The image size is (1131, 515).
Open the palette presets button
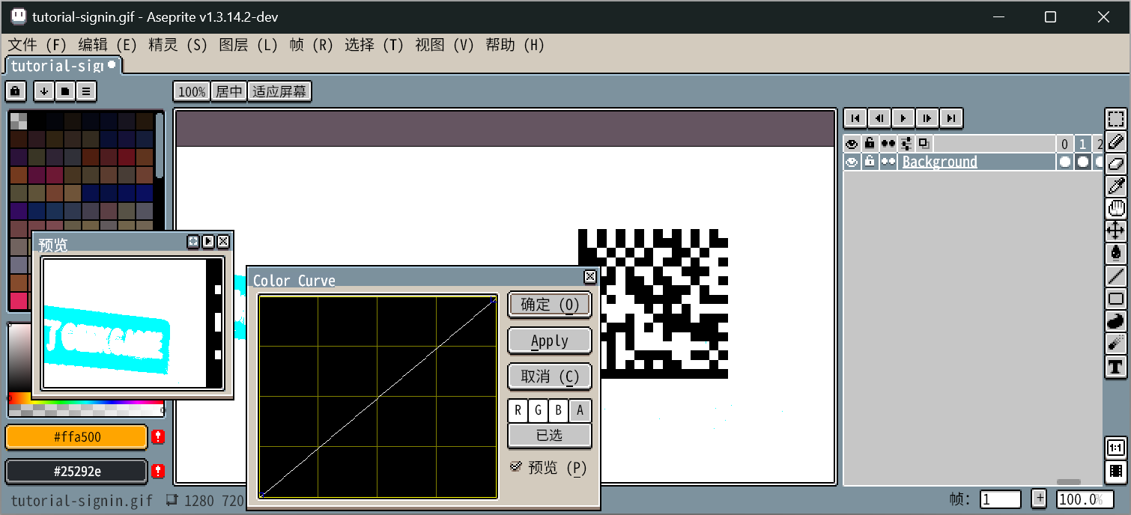coord(66,91)
